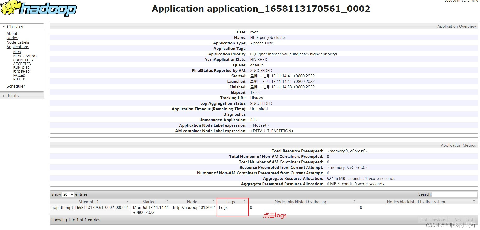Screen dimensions: 480x230
Task: Show FAILED applications
Action: pos(19,76)
